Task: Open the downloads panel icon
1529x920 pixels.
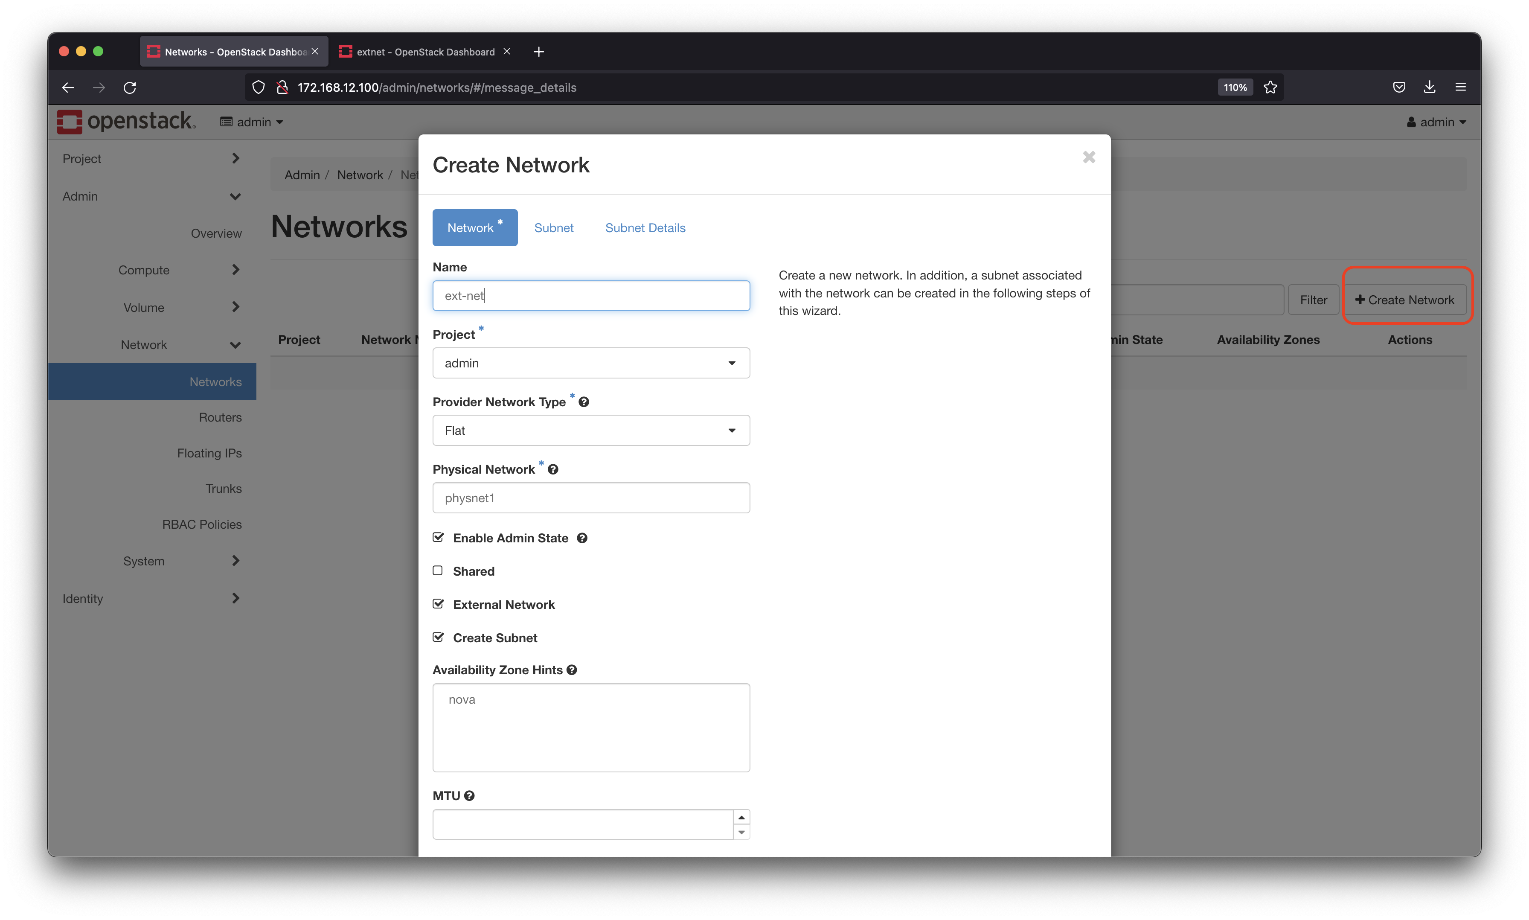Action: pos(1429,87)
